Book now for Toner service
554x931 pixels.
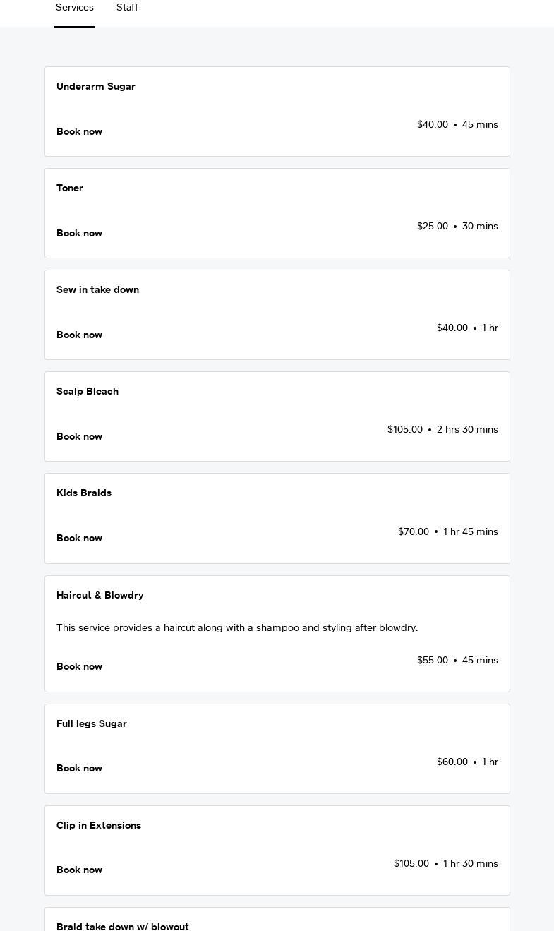click(x=79, y=234)
